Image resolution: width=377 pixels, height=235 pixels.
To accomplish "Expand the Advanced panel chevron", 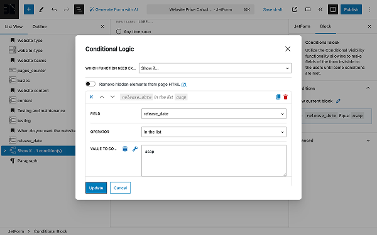I will point(368,140).
